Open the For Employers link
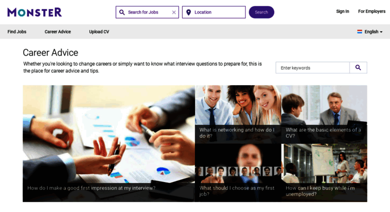This screenshot has height=212, width=390. [371, 11]
